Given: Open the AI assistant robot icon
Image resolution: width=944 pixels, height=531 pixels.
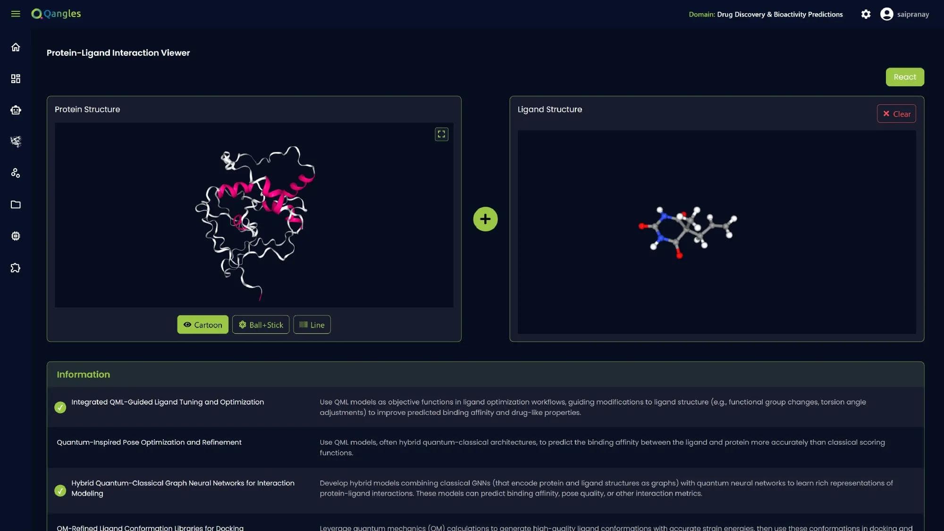Looking at the screenshot, I should 16,110.
